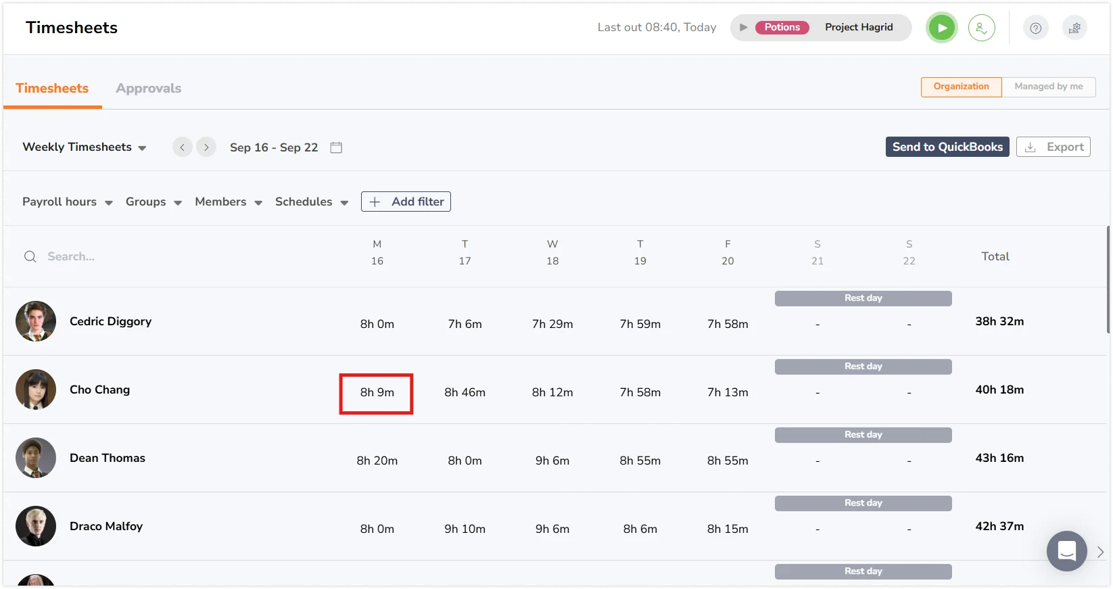1113x589 pixels.
Task: Open Dean Thomas's Thursday 8h 55m entry
Action: click(640, 461)
